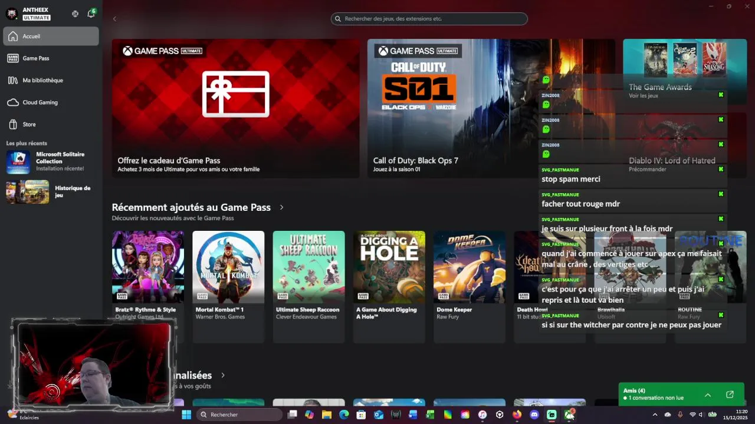Open the ANTHEEX profile avatar
The image size is (755, 424).
(12, 14)
